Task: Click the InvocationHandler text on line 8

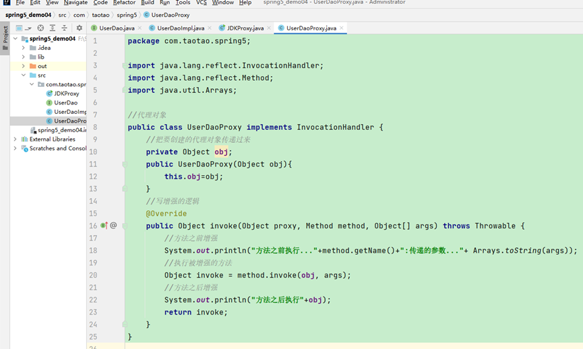Action: (336, 127)
